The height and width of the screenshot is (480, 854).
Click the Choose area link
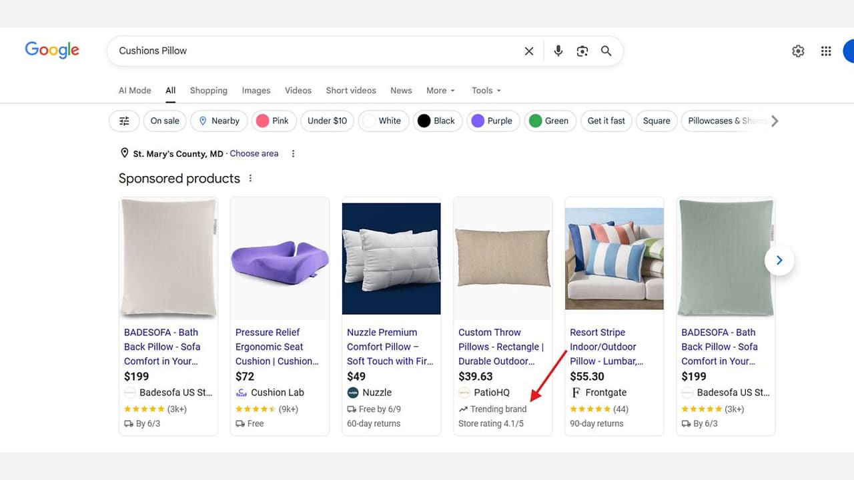[x=254, y=153]
